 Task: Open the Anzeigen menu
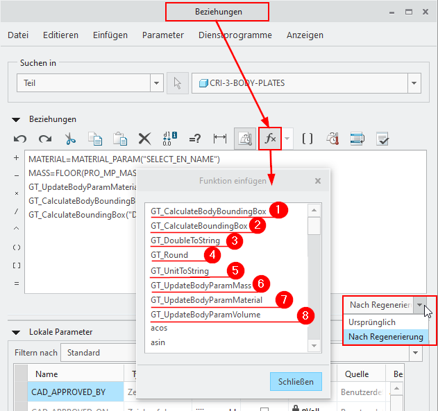tap(305, 35)
